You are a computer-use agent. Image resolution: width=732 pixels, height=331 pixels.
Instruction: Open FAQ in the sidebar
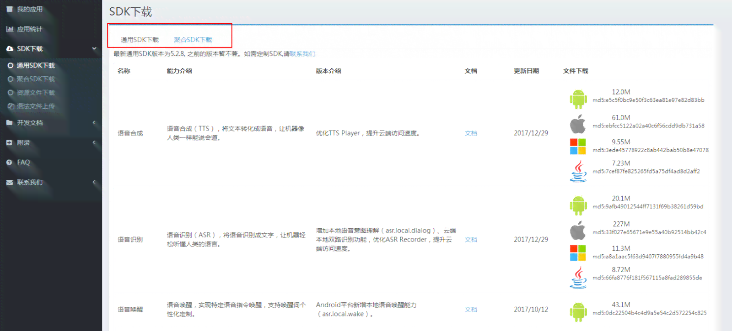click(x=23, y=163)
